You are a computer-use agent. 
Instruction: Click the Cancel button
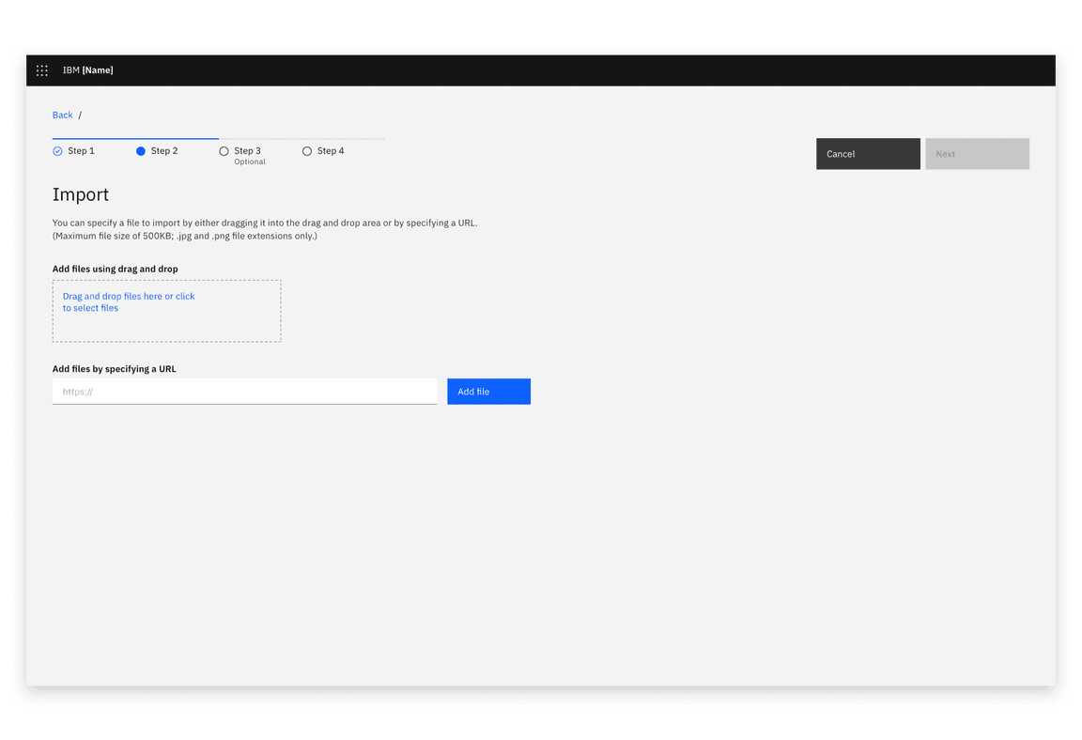tap(867, 153)
